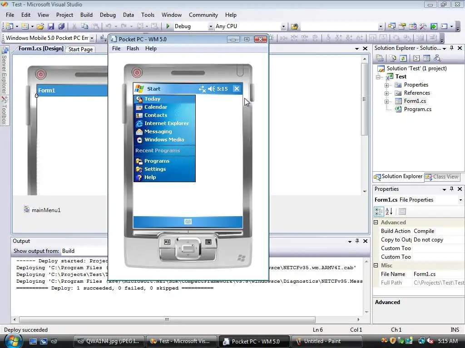Click the Add New Item toolbar icon

point(25,26)
